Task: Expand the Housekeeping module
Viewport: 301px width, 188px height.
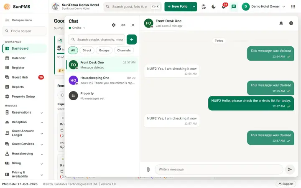Action: [x=24, y=154]
